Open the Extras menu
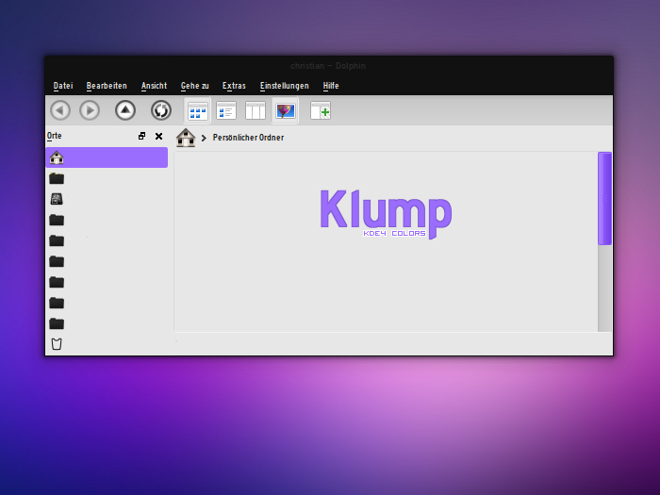Screen dimensions: 660x495 (x=234, y=86)
